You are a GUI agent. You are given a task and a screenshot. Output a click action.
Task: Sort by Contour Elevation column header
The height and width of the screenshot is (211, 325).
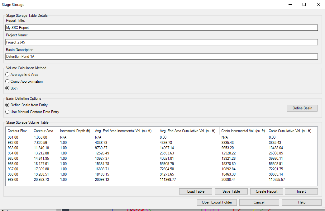[19, 131]
